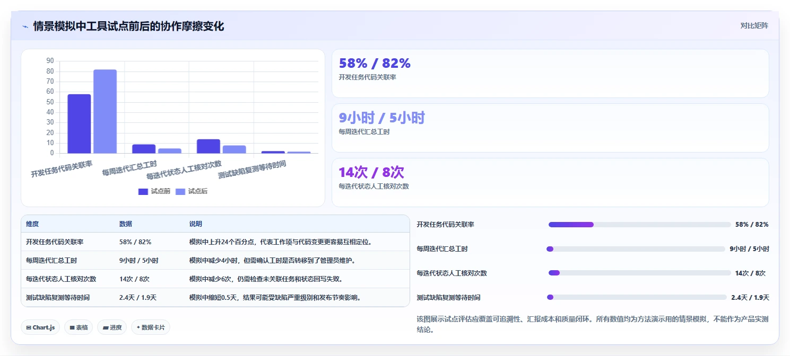Image resolution: width=790 pixels, height=356 pixels.
Task: Click the 试点前 bar for 每周迭代汇总工时
Action: [x=144, y=149]
